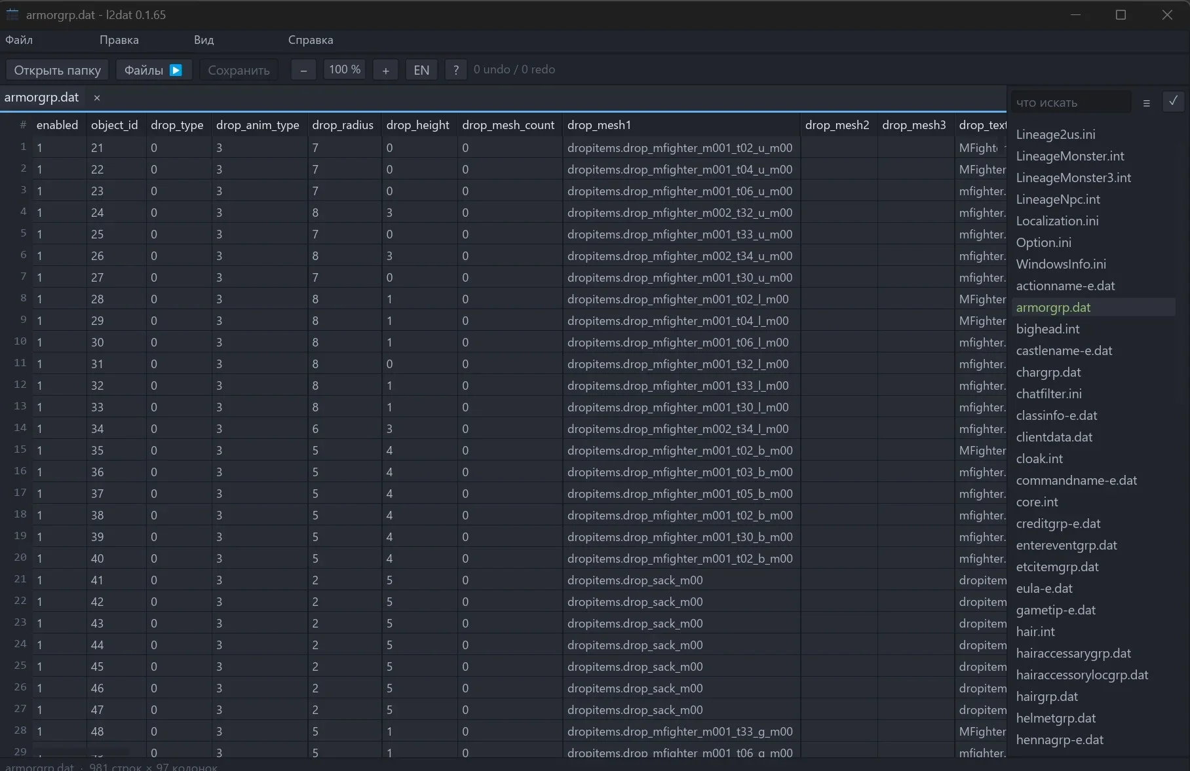
Task: Click the zoom in plus button
Action: (385, 70)
